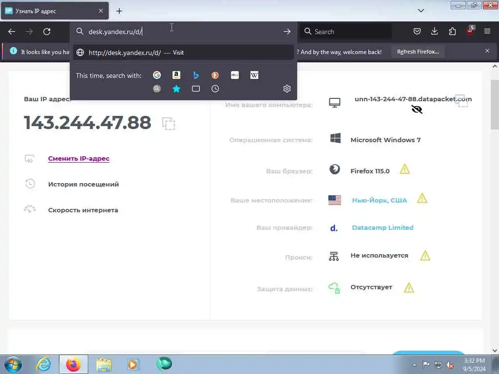Search this time with Amazon

point(176,75)
